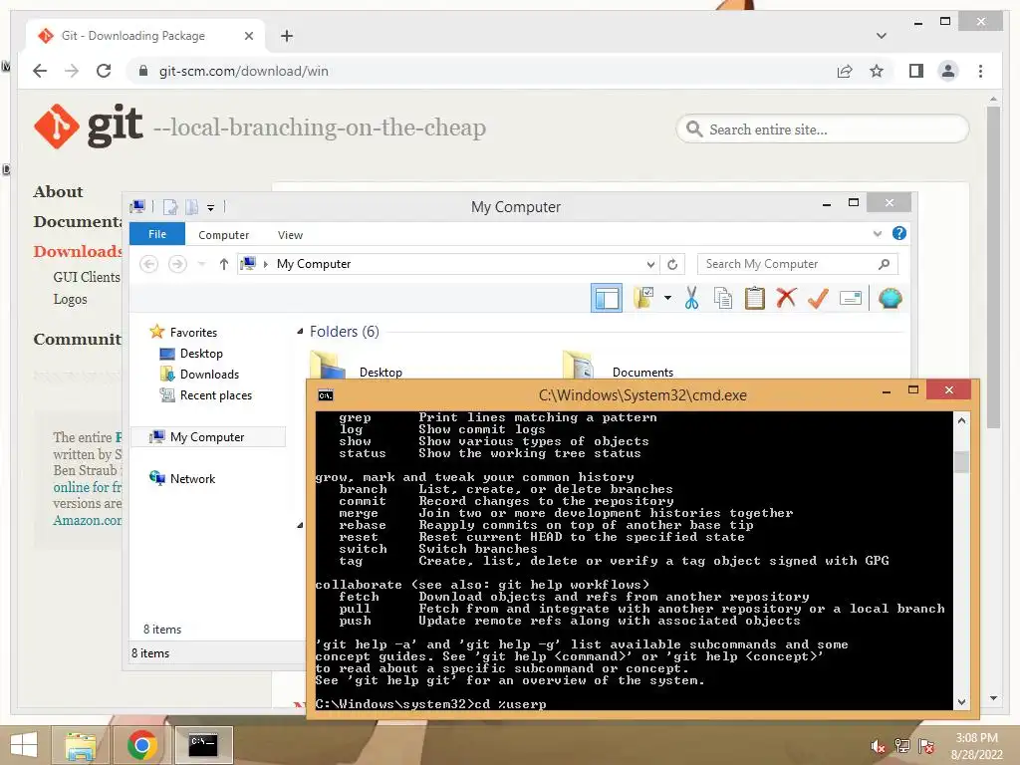The width and height of the screenshot is (1020, 765).
Task: Click the Chrome back arrow button
Action: (x=40, y=71)
